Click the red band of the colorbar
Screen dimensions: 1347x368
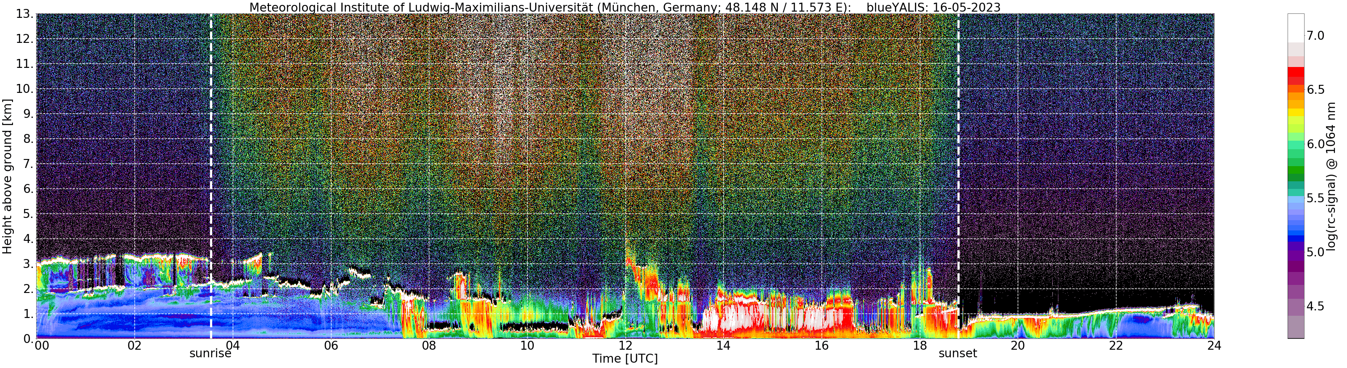click(x=1295, y=72)
